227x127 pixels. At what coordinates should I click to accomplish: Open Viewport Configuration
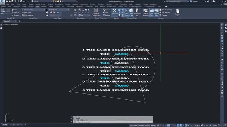tap(96, 12)
